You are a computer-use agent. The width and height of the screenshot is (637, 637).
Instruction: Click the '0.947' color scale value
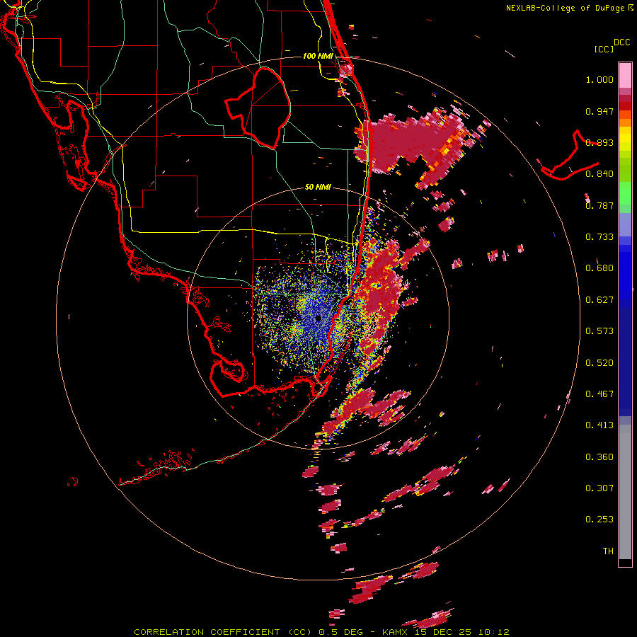click(x=599, y=111)
